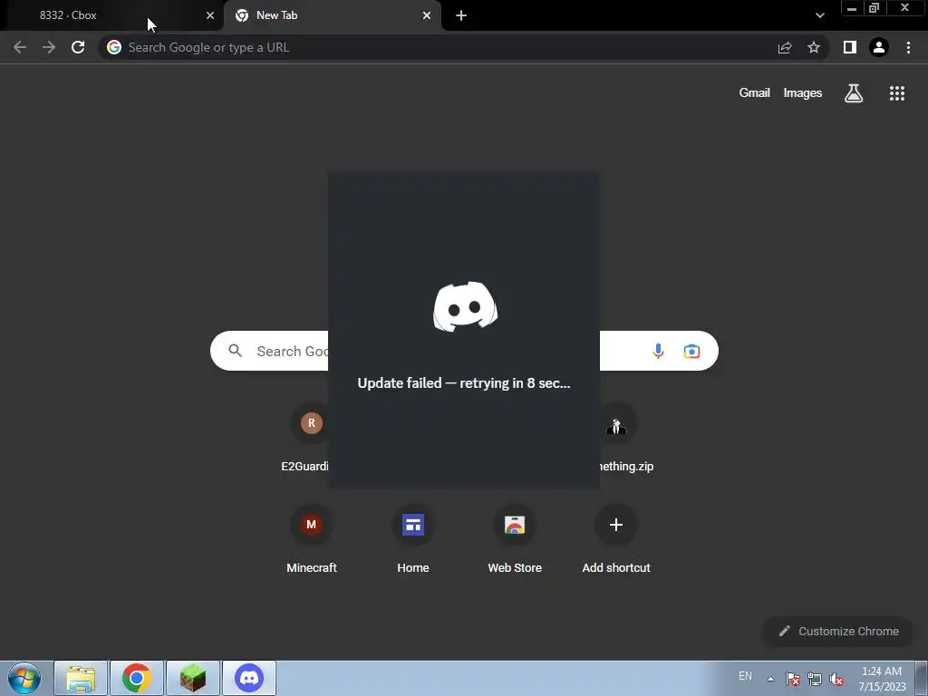Go back with the back arrow
Screen dimensions: 928x696
(x=20, y=47)
